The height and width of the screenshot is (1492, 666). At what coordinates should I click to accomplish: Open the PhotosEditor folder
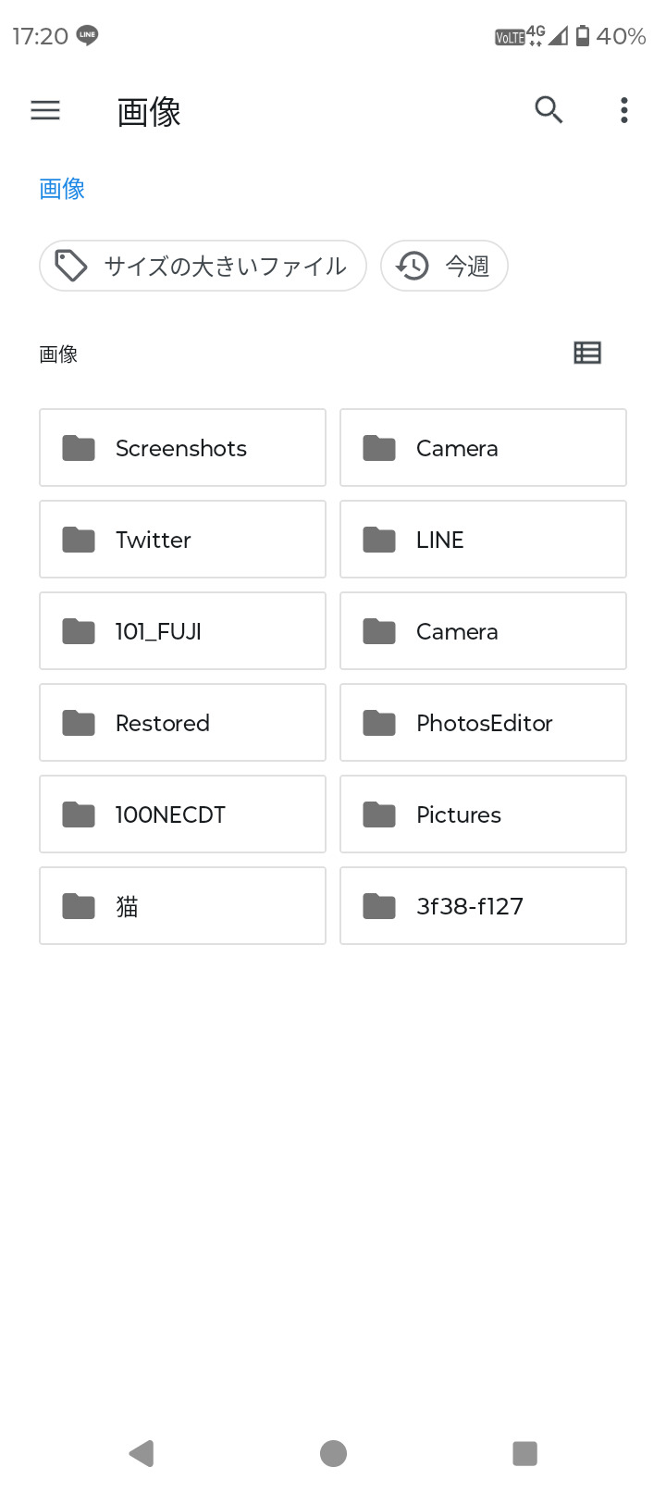tap(483, 723)
